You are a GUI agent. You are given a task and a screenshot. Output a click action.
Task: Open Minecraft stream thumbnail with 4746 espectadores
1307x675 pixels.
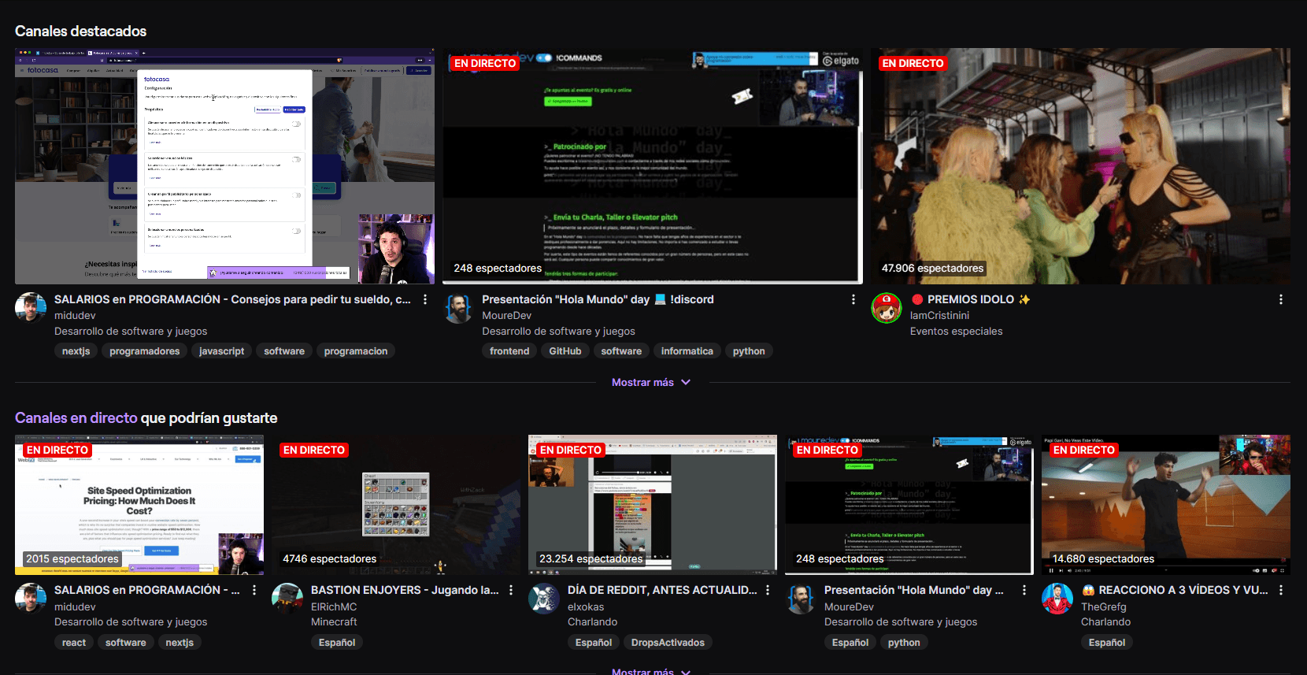[x=396, y=505]
